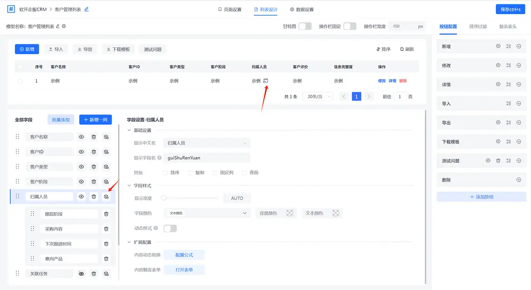531x290 pixels.
Task: Check the 固定列 option checkbox
Action: 215,173
